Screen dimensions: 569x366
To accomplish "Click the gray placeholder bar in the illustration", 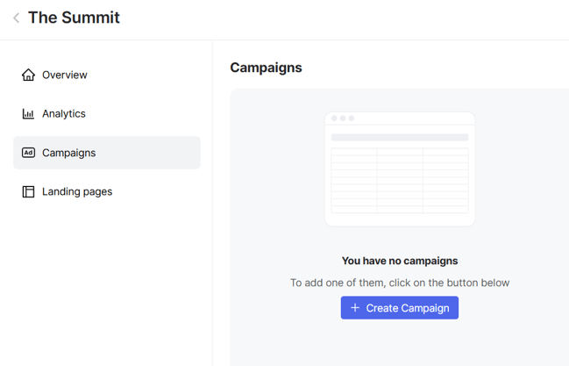I will (400, 137).
